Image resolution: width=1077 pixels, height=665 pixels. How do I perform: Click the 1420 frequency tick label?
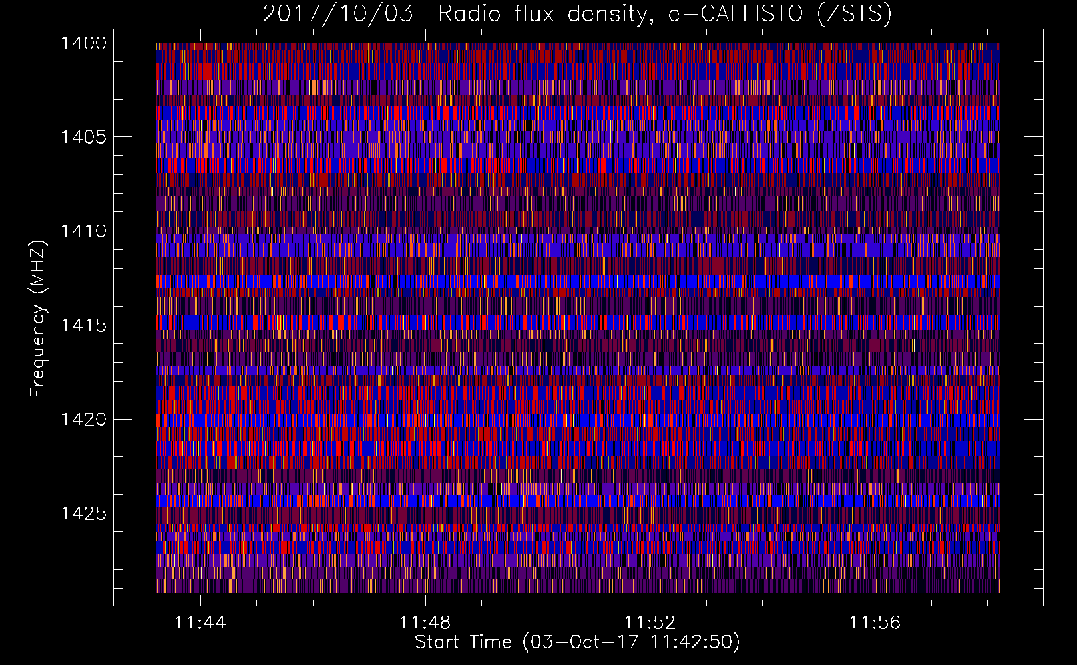(83, 420)
